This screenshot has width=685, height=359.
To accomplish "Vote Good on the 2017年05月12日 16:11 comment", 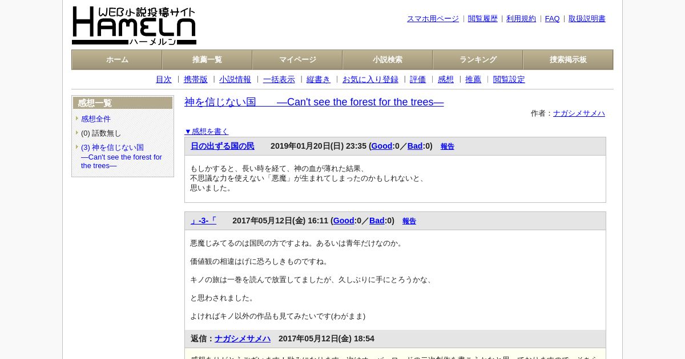I will [344, 221].
